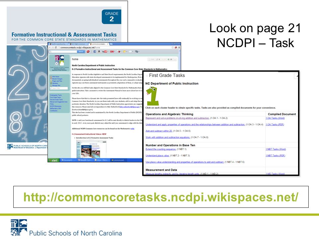Bookmark the page using the star icon
319x239 pixels.
point(172,47)
